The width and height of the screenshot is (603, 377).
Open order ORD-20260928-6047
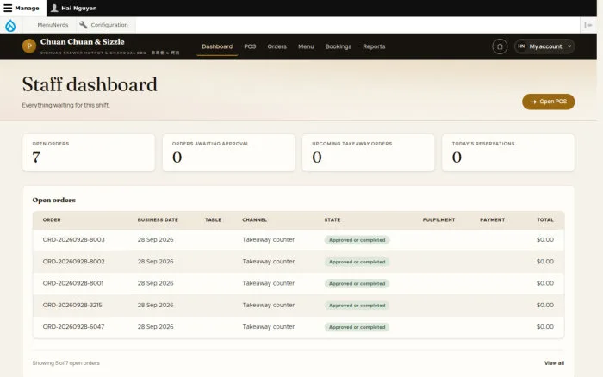[73, 327]
